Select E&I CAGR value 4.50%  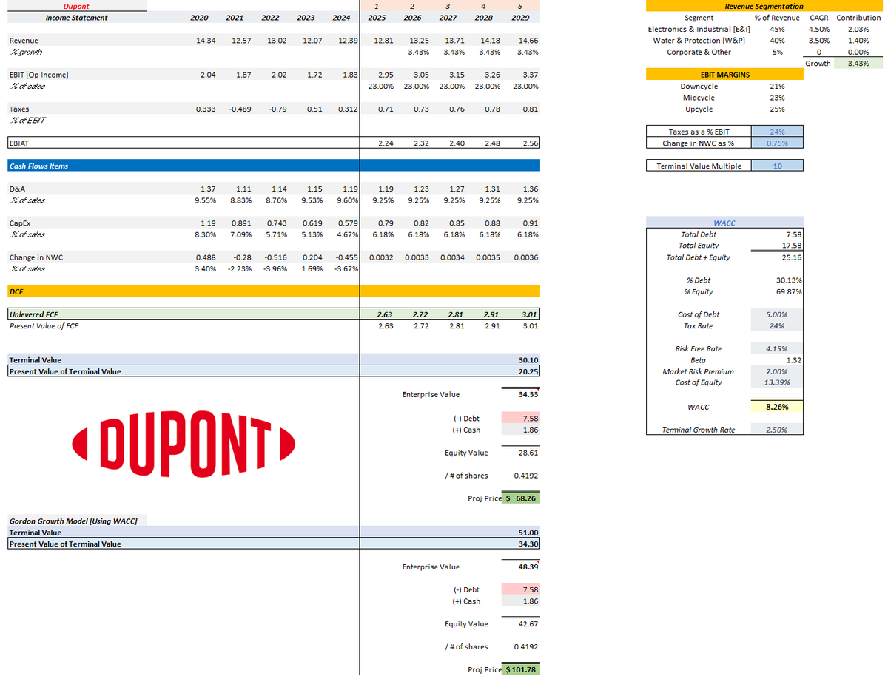[x=818, y=30]
